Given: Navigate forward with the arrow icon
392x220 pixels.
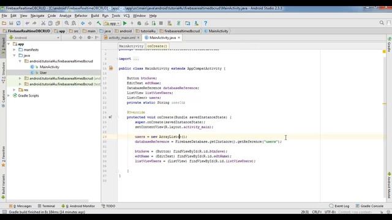Looking at the screenshot, I should (x=90, y=23).
